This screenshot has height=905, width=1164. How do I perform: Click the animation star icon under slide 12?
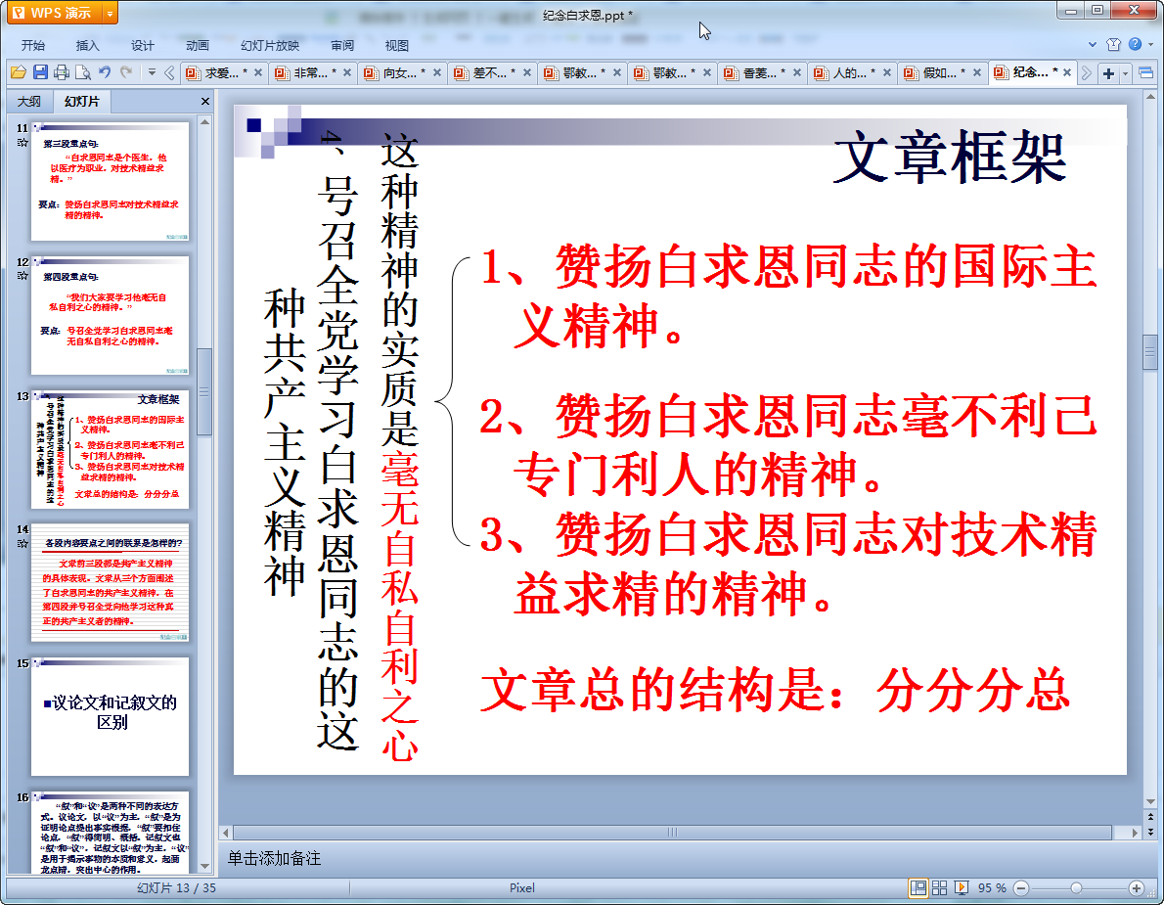click(x=22, y=276)
